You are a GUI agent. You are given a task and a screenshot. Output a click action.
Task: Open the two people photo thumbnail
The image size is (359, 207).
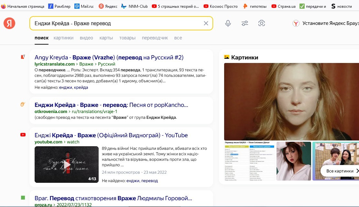336,161
